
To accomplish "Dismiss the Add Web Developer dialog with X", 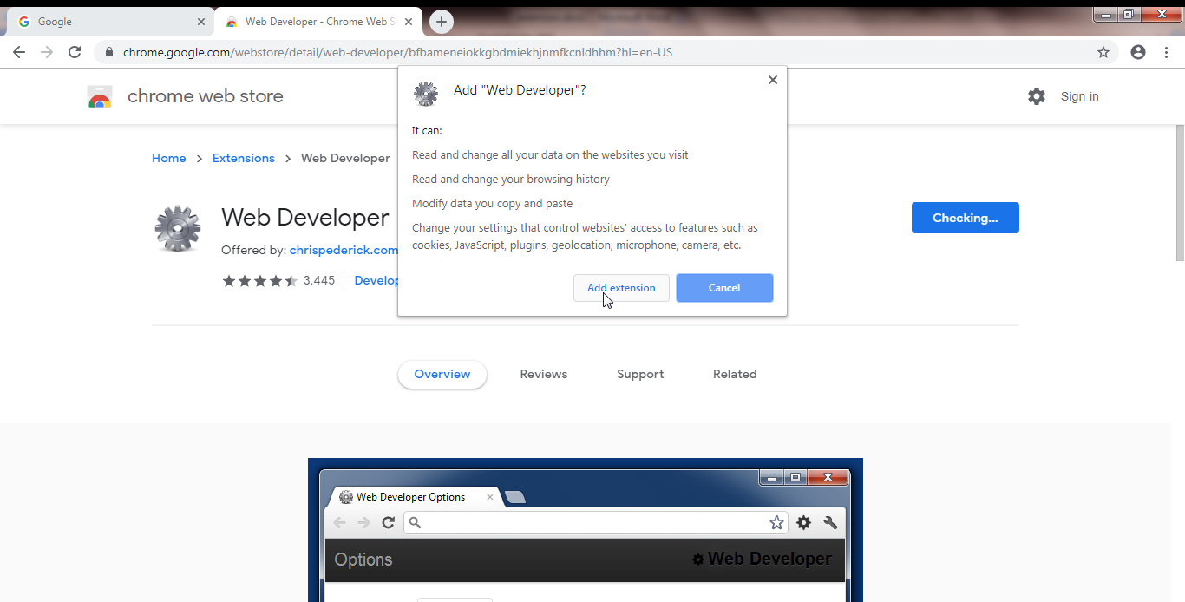I will [x=772, y=80].
